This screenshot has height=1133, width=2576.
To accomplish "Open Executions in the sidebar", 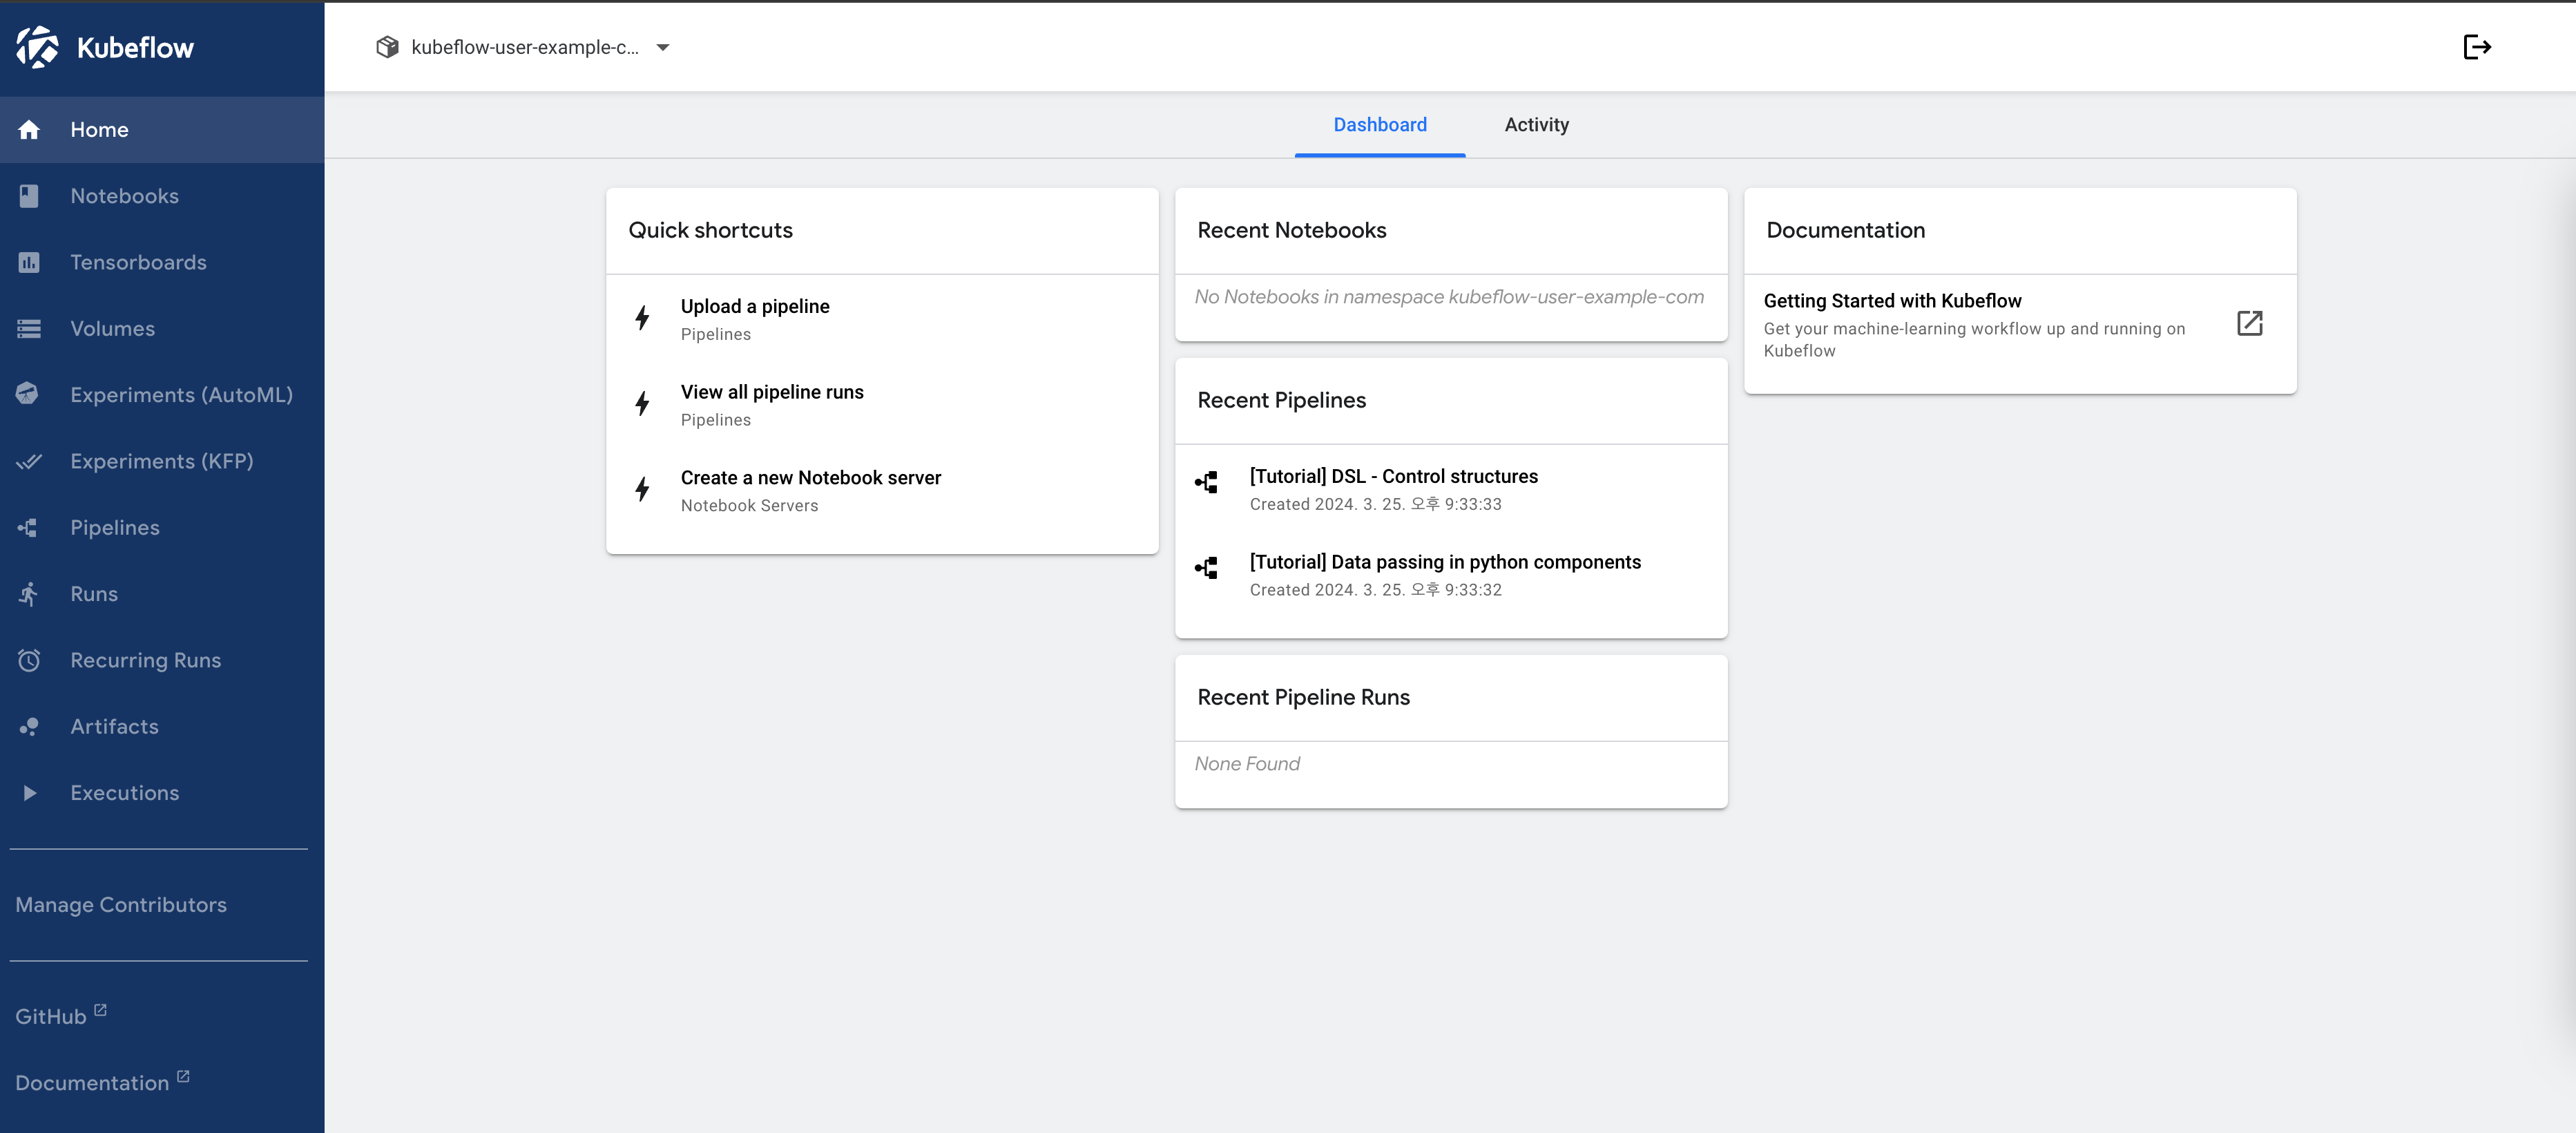I will 162,793.
